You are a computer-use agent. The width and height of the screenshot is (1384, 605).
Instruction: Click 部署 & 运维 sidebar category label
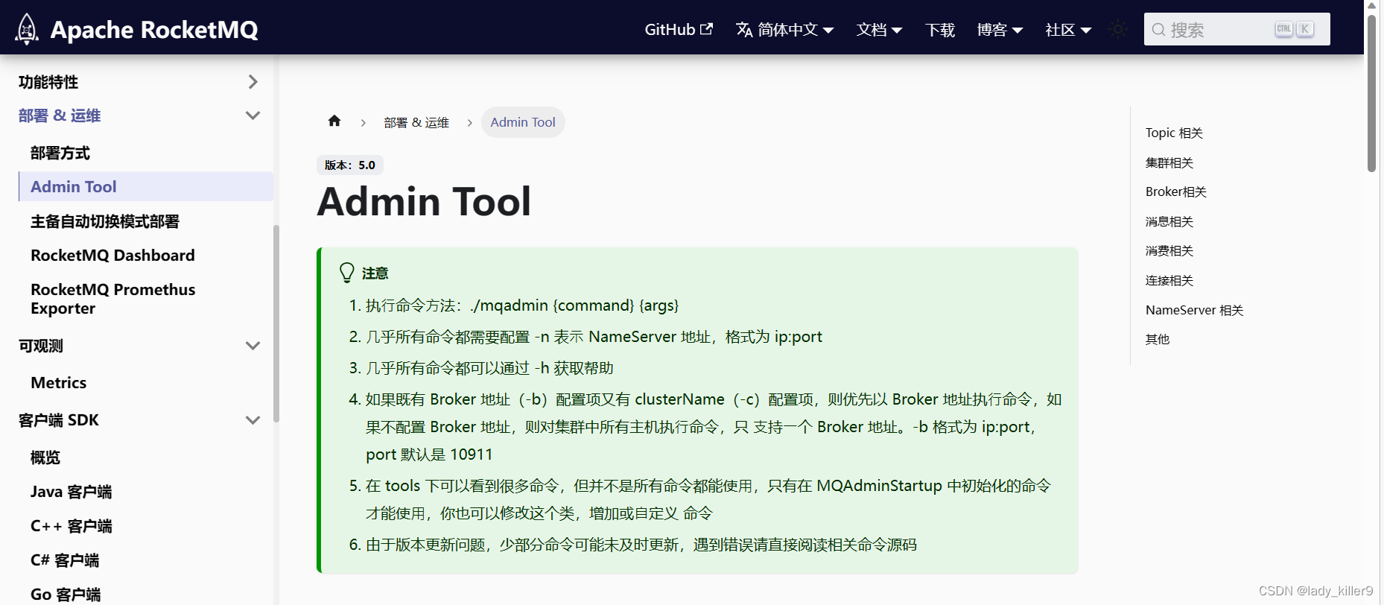(x=60, y=115)
